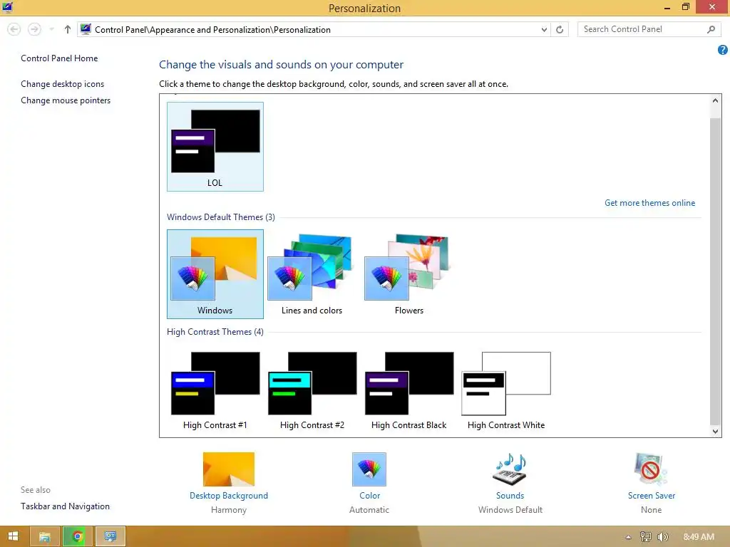Click the theme list scroll down arrow
730x547 pixels.
tap(715, 431)
